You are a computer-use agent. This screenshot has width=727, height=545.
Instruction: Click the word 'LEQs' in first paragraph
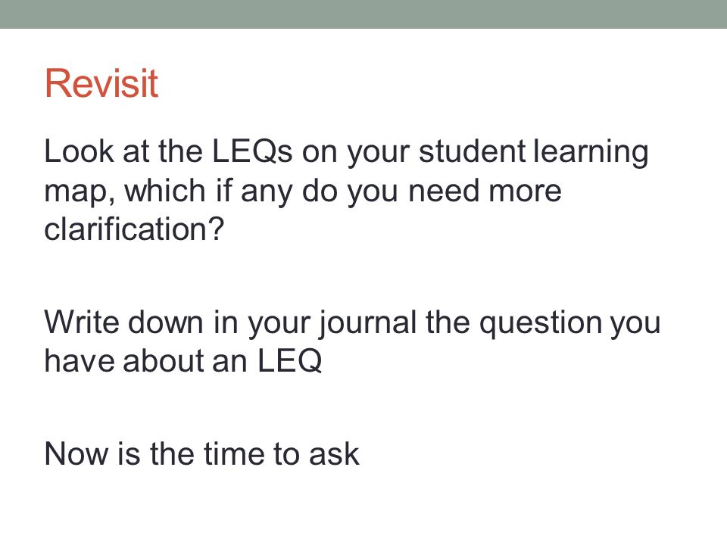coord(252,151)
